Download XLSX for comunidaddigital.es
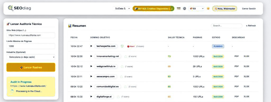Screen dimensions: 271x102 point(246,86)
